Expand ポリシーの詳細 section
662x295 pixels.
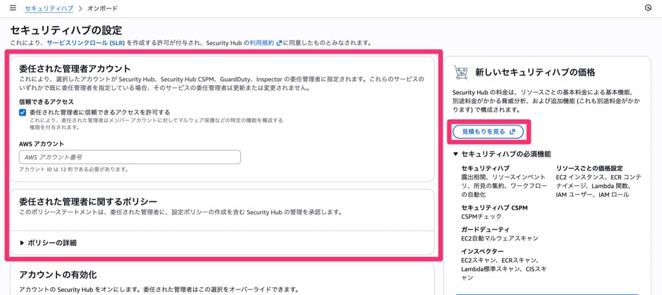click(48, 243)
